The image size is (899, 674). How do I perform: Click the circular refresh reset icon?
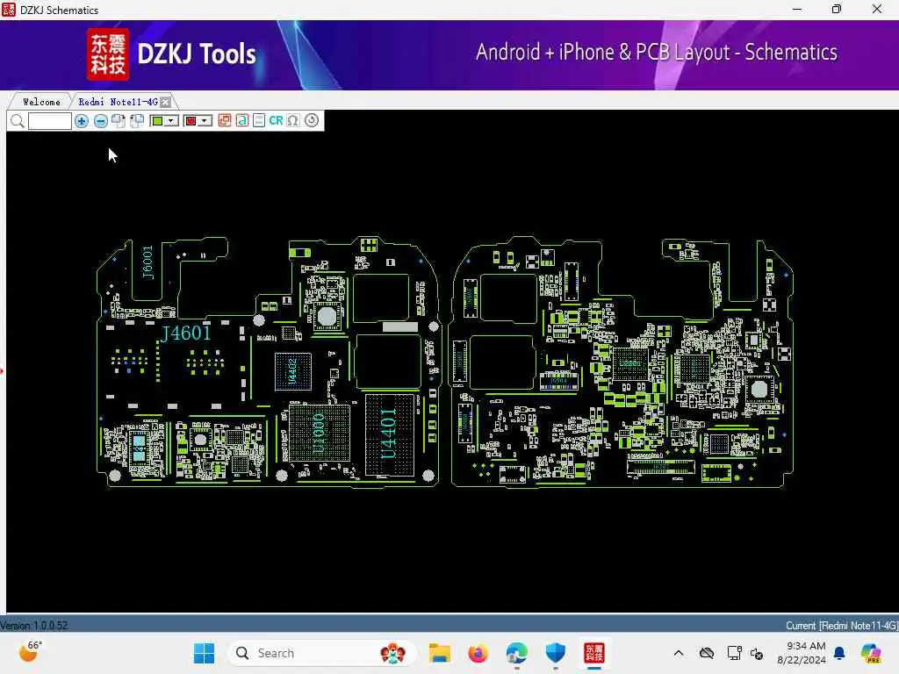point(312,120)
